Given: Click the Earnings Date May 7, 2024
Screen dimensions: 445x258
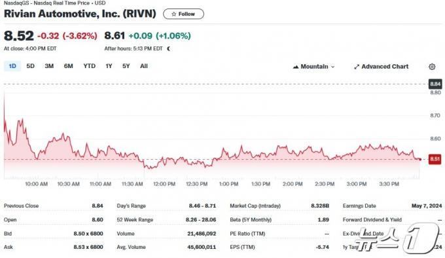Looking at the screenshot, I should (427, 206).
